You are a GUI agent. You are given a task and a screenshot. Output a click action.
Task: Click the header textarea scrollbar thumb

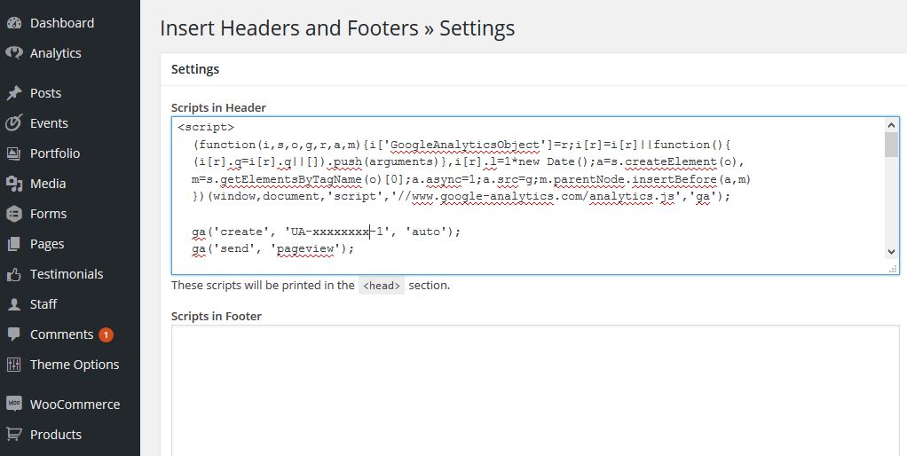point(891,145)
